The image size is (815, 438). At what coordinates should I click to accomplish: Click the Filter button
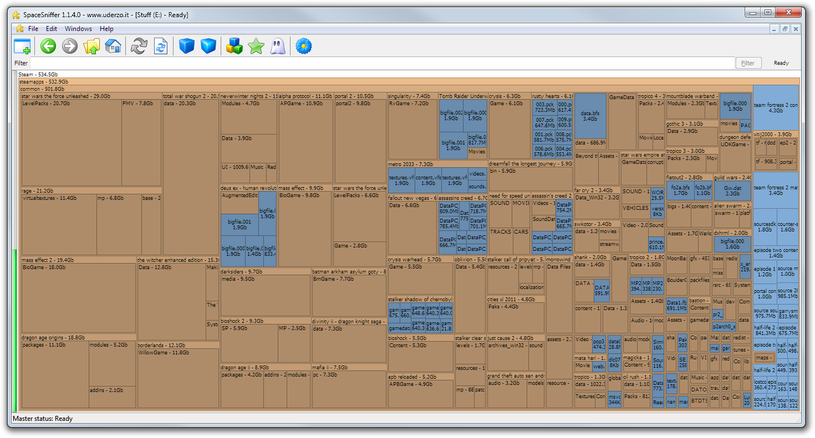pos(748,63)
